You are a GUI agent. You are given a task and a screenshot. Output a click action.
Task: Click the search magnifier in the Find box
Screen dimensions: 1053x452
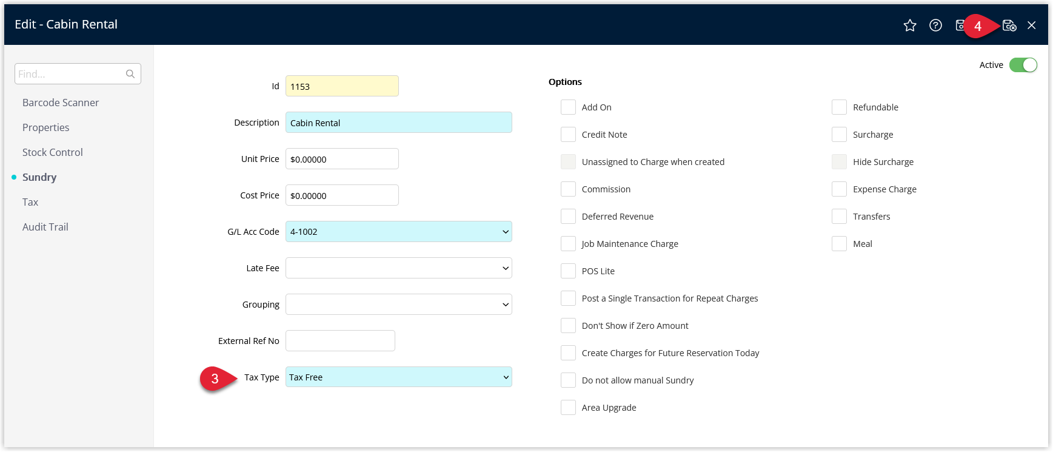[130, 74]
